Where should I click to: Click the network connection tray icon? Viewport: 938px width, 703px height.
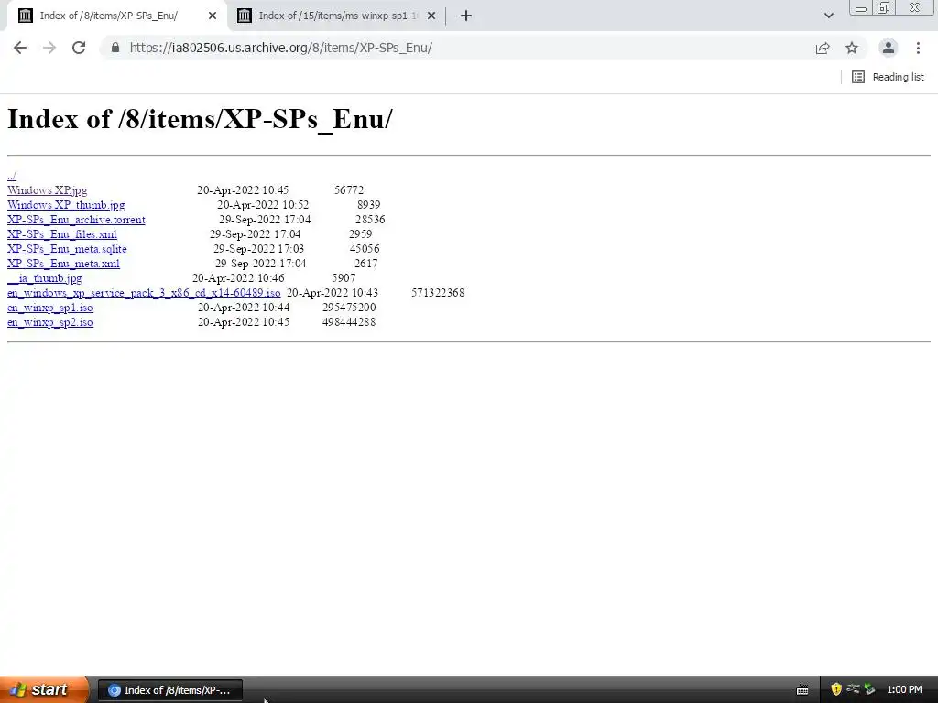point(853,689)
